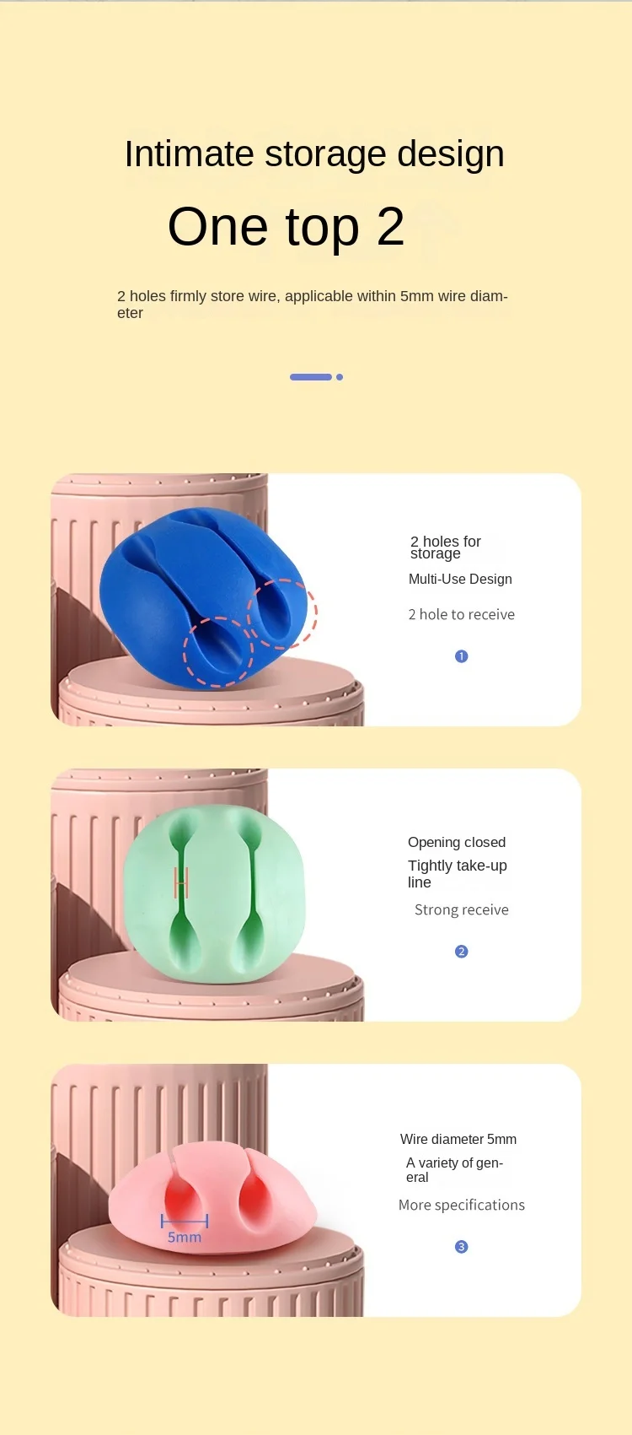Click the blue pill-shaped page indicator
Viewport: 632px width, 1435px height.
point(311,377)
